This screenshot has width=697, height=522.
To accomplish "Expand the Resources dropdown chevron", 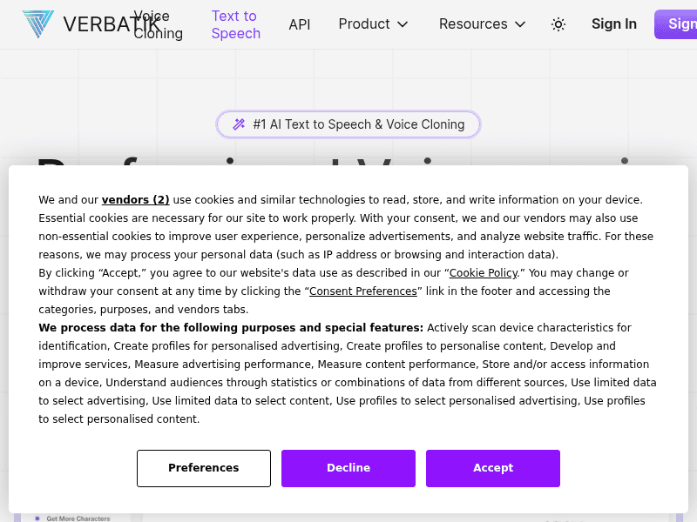I will [520, 24].
